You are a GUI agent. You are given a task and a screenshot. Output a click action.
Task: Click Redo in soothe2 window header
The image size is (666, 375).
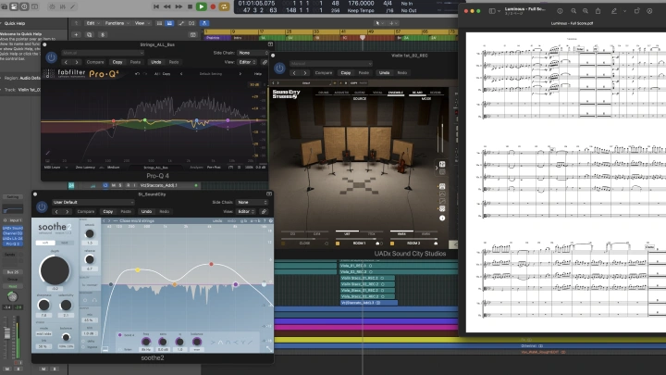click(x=164, y=211)
